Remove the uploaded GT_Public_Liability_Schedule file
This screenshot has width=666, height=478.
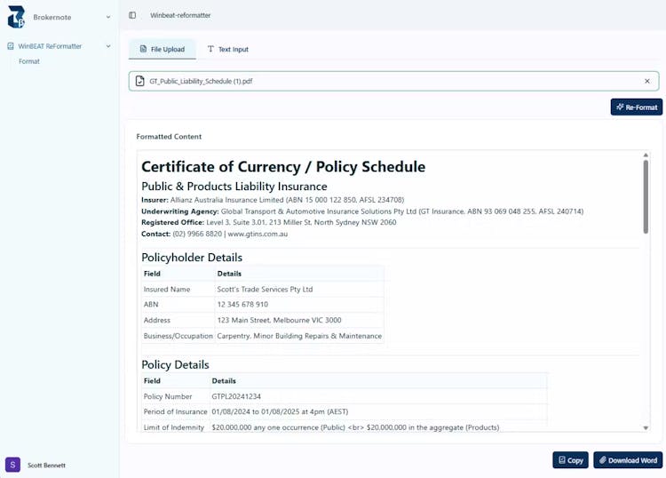[647, 81]
